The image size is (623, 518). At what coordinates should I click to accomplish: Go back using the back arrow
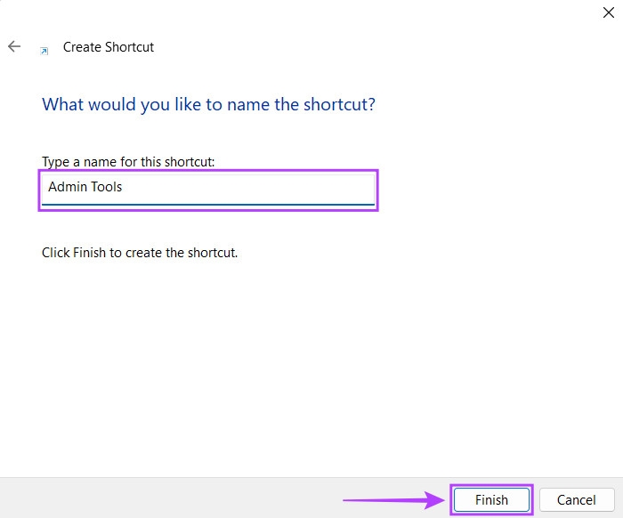[x=14, y=46]
